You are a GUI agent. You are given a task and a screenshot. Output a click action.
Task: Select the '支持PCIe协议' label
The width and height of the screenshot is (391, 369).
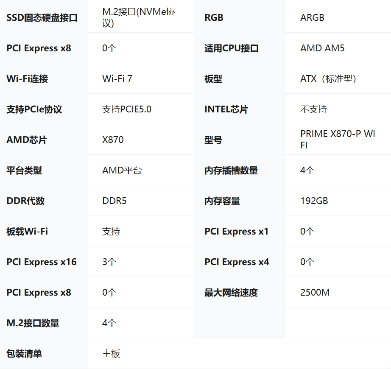pos(34,109)
